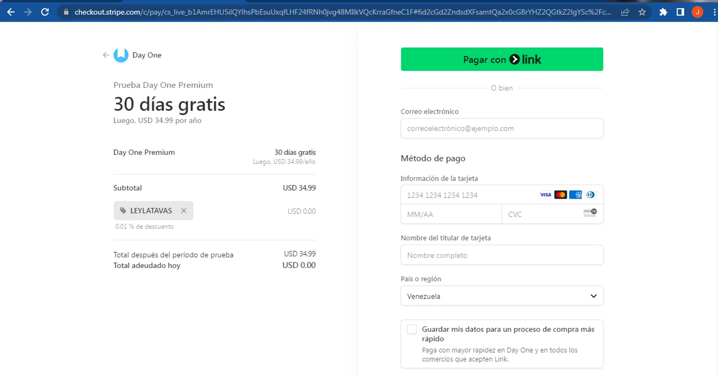Viewport: 718px width, 376px height.
Task: Click the Visa card icon
Action: tap(545, 194)
